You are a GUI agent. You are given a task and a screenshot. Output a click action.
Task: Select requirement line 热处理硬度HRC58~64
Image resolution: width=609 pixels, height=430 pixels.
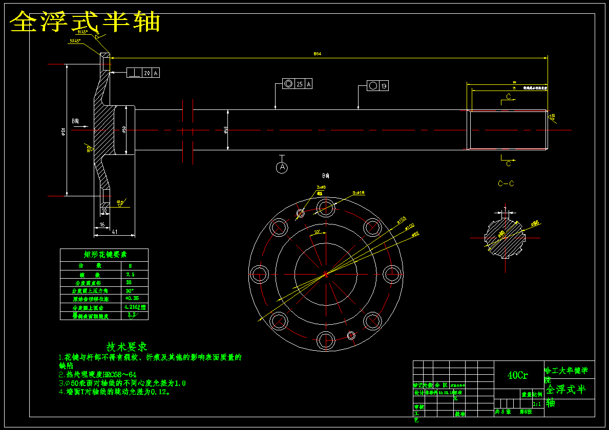[97, 375]
